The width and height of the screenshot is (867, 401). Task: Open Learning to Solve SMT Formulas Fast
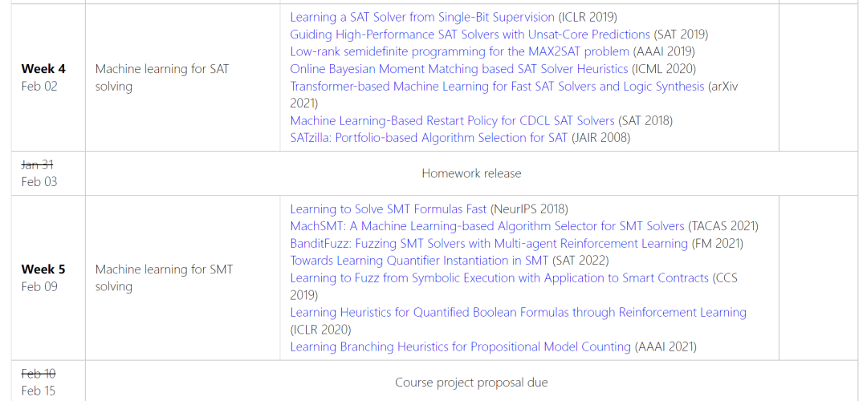coord(389,209)
